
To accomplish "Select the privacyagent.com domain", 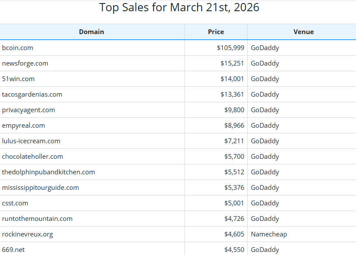I will pyautogui.click(x=28, y=110).
